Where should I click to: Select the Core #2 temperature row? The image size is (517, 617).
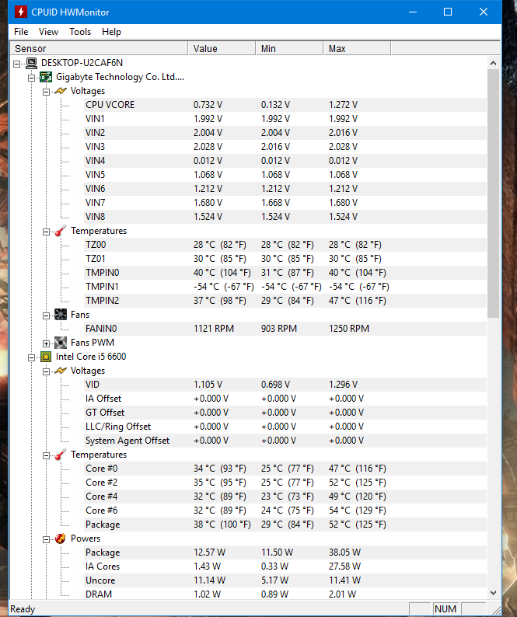(x=285, y=483)
